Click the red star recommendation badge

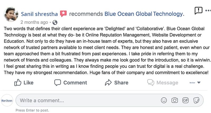[x=64, y=13]
